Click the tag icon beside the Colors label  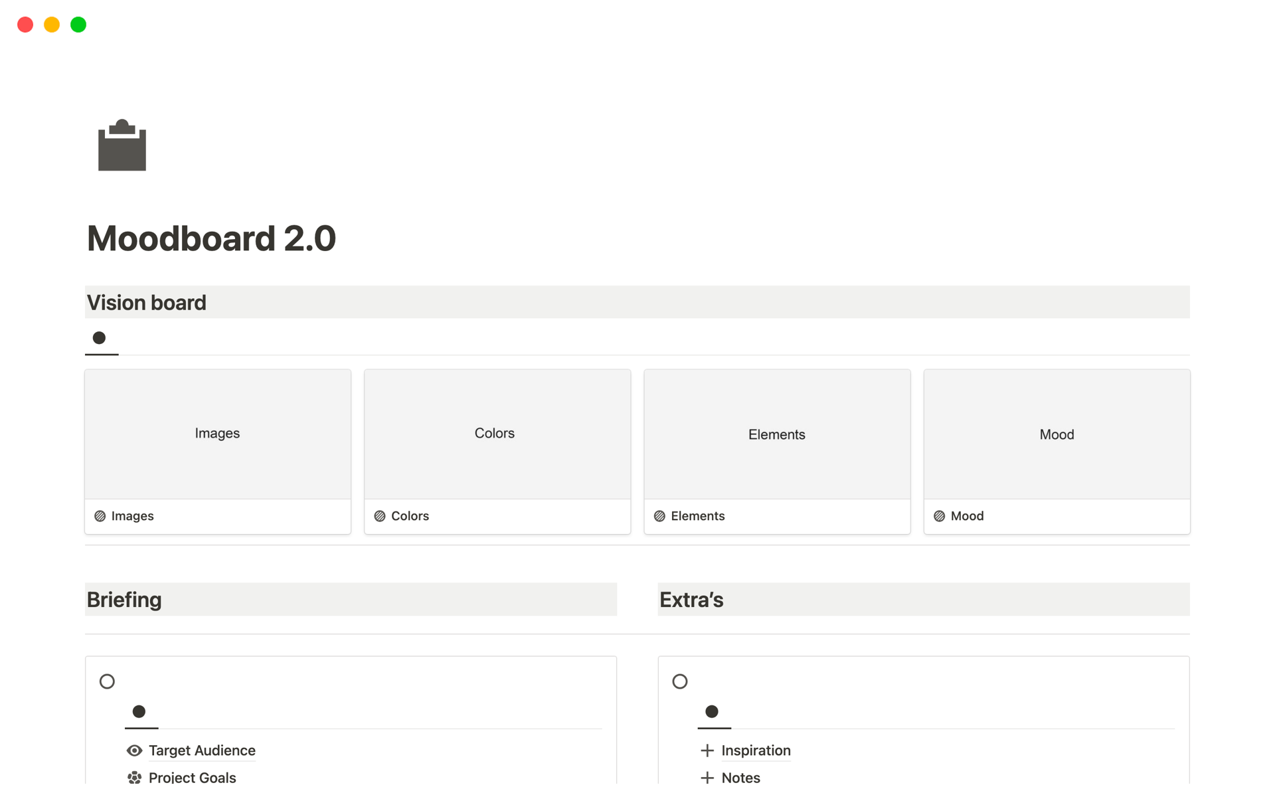click(x=379, y=515)
